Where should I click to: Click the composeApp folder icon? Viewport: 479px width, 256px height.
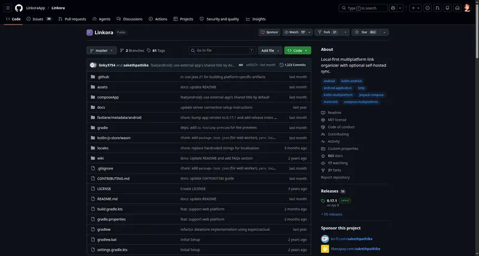point(93,97)
